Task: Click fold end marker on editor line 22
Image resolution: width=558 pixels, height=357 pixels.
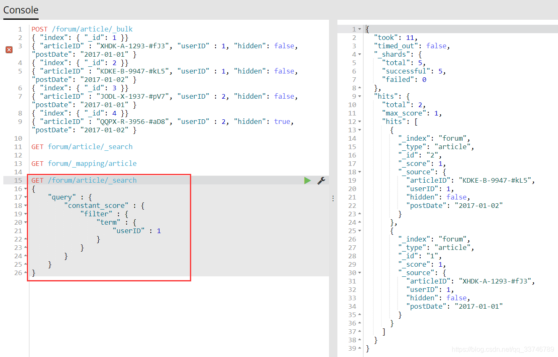Action: (x=26, y=239)
